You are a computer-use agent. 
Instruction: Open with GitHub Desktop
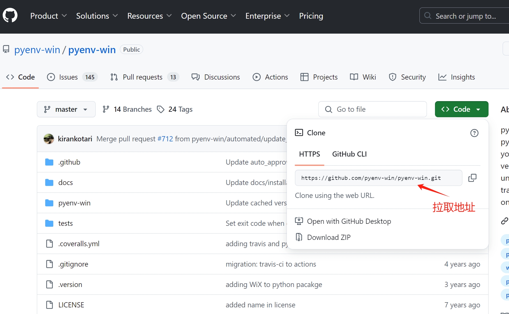point(349,221)
